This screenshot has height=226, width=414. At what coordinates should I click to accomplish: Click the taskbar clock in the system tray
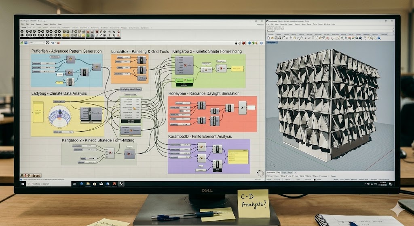382,184
